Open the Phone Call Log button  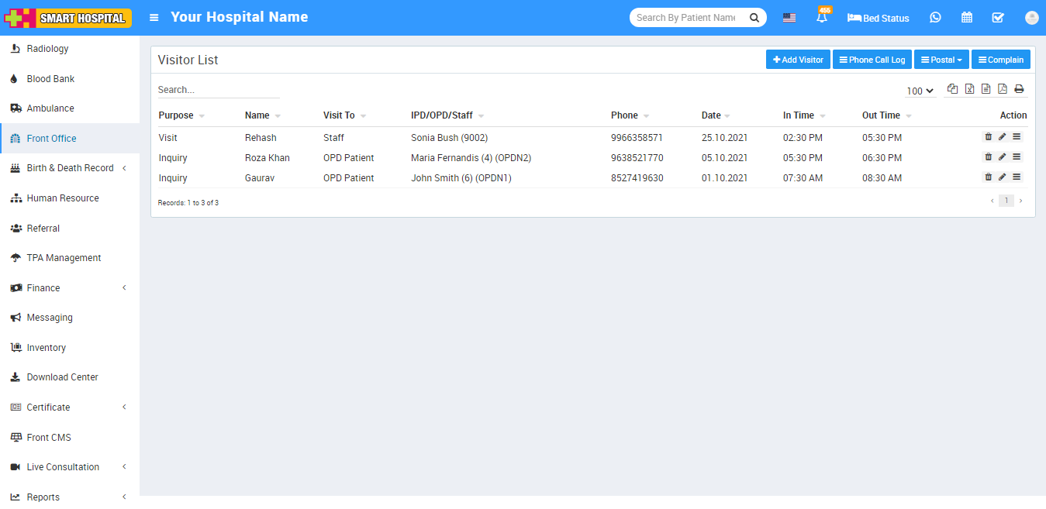(x=872, y=60)
